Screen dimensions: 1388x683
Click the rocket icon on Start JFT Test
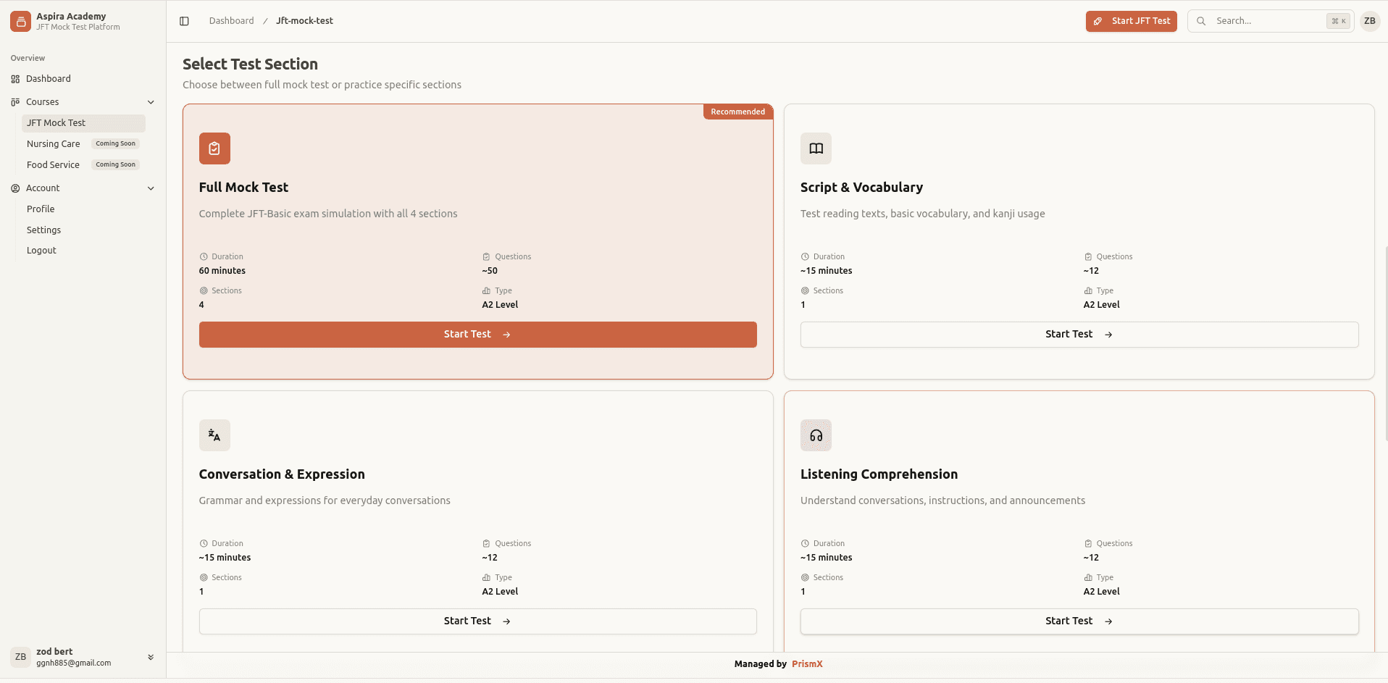point(1098,21)
